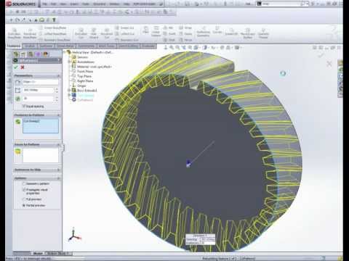Cancel the pattern with the red X
This screenshot has height=261, width=349.
(x=23, y=67)
